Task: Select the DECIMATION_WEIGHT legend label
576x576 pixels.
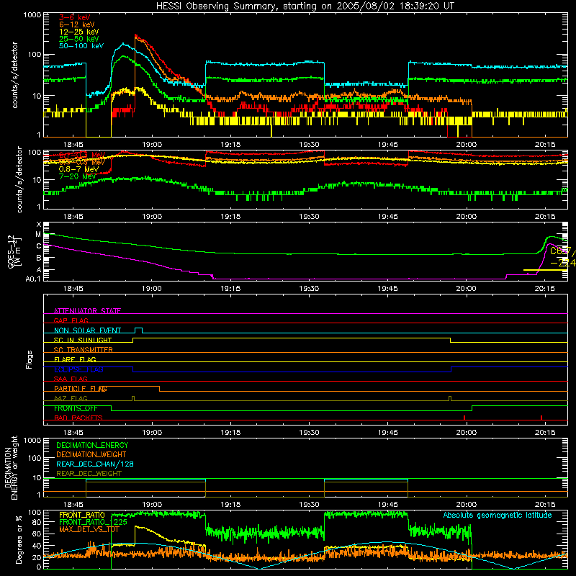Action: click(91, 454)
